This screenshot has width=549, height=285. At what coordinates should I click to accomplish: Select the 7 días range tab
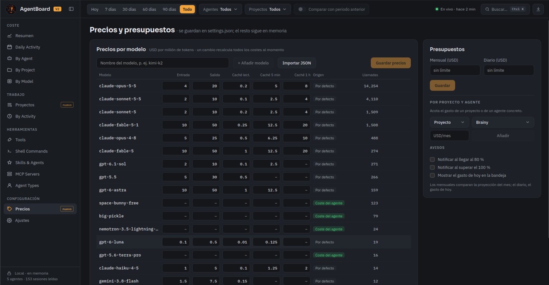(x=110, y=9)
